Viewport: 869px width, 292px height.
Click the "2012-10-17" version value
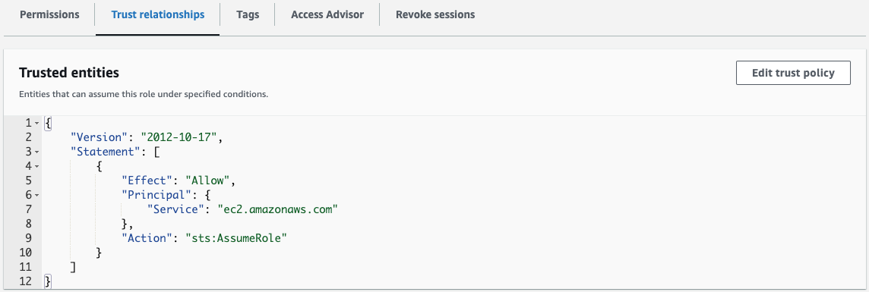point(180,137)
